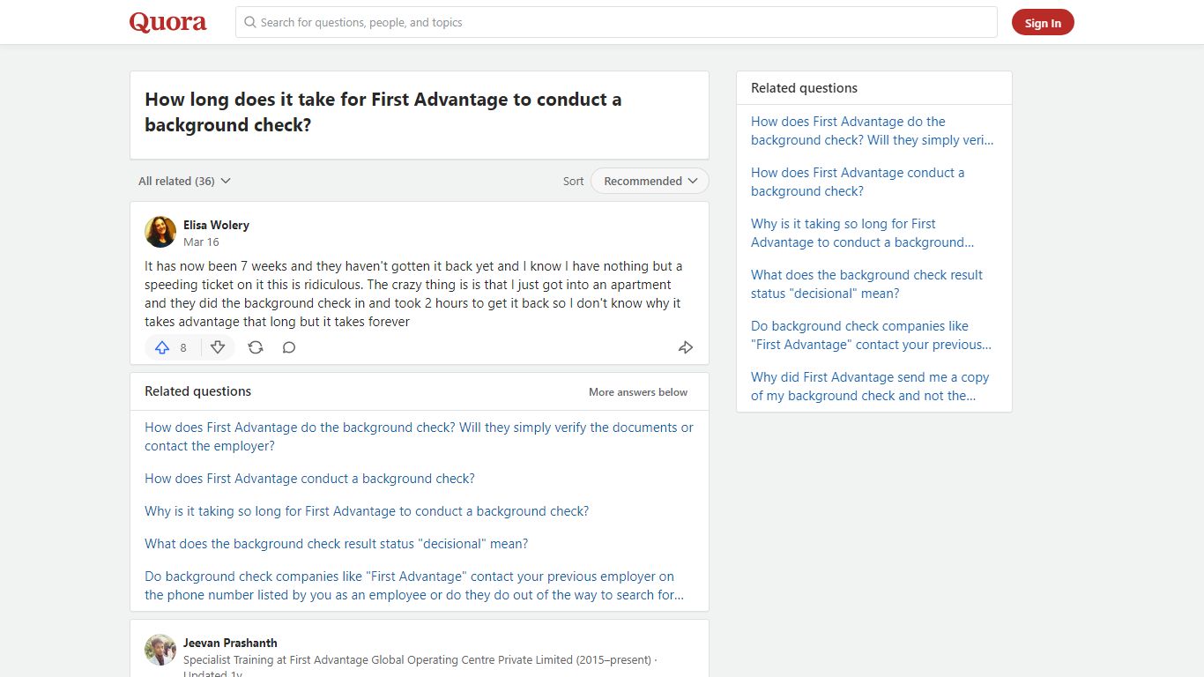Click the Sign In button
Screen dimensions: 1204x677
click(1043, 23)
